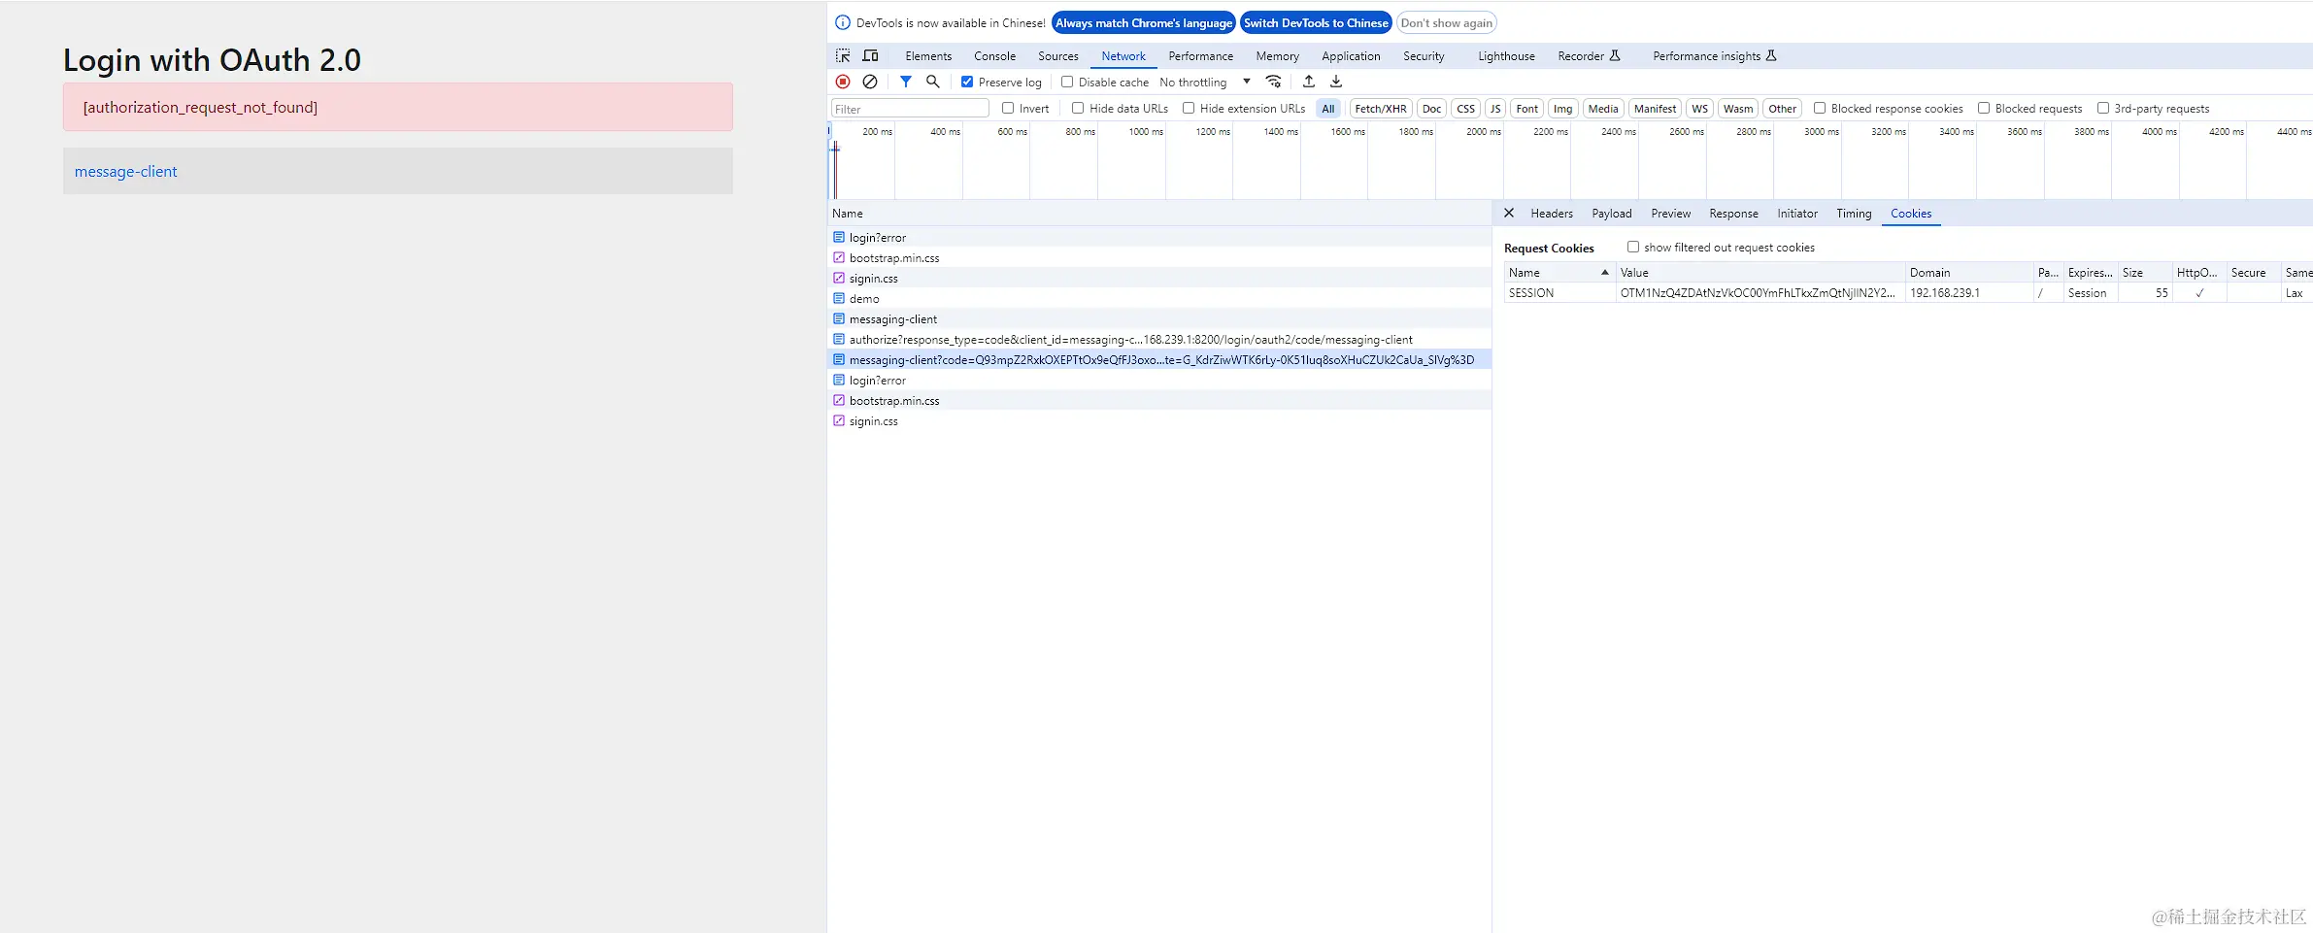Show filtered out request cookies
Image resolution: width=2313 pixels, height=933 pixels.
tap(1633, 248)
